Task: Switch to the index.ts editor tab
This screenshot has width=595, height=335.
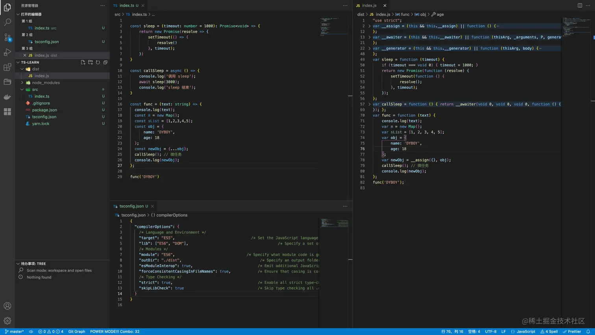Action: coord(126,6)
